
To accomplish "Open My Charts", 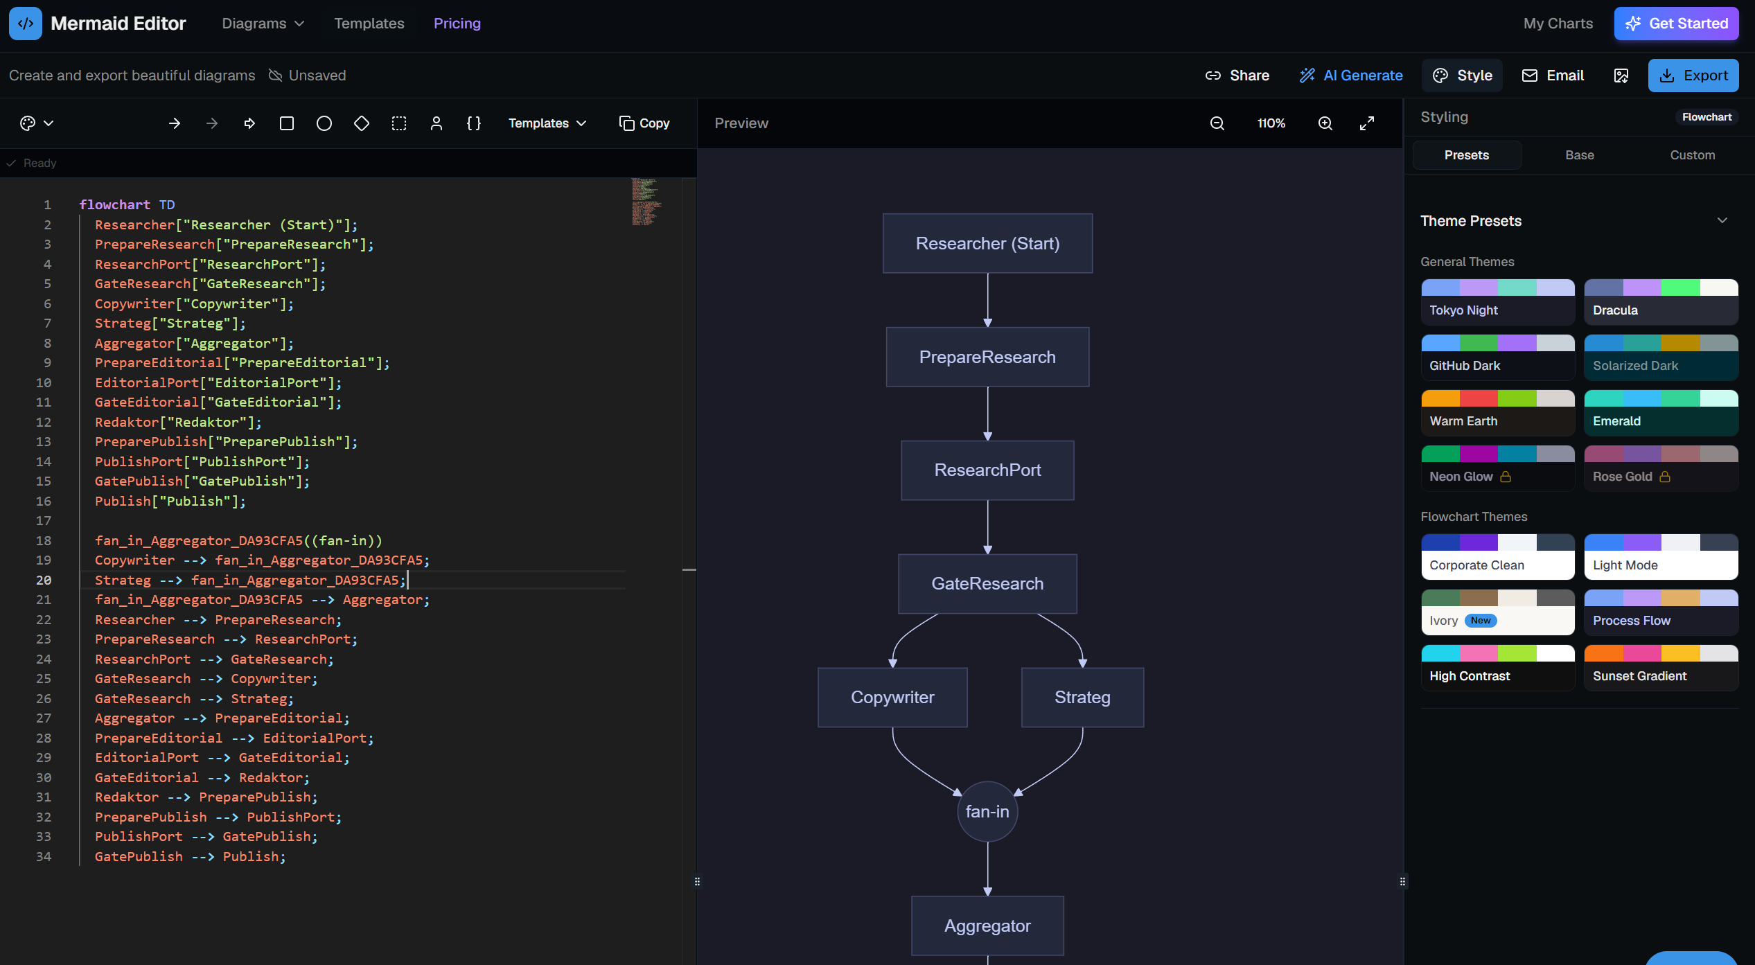I will [x=1558, y=24].
